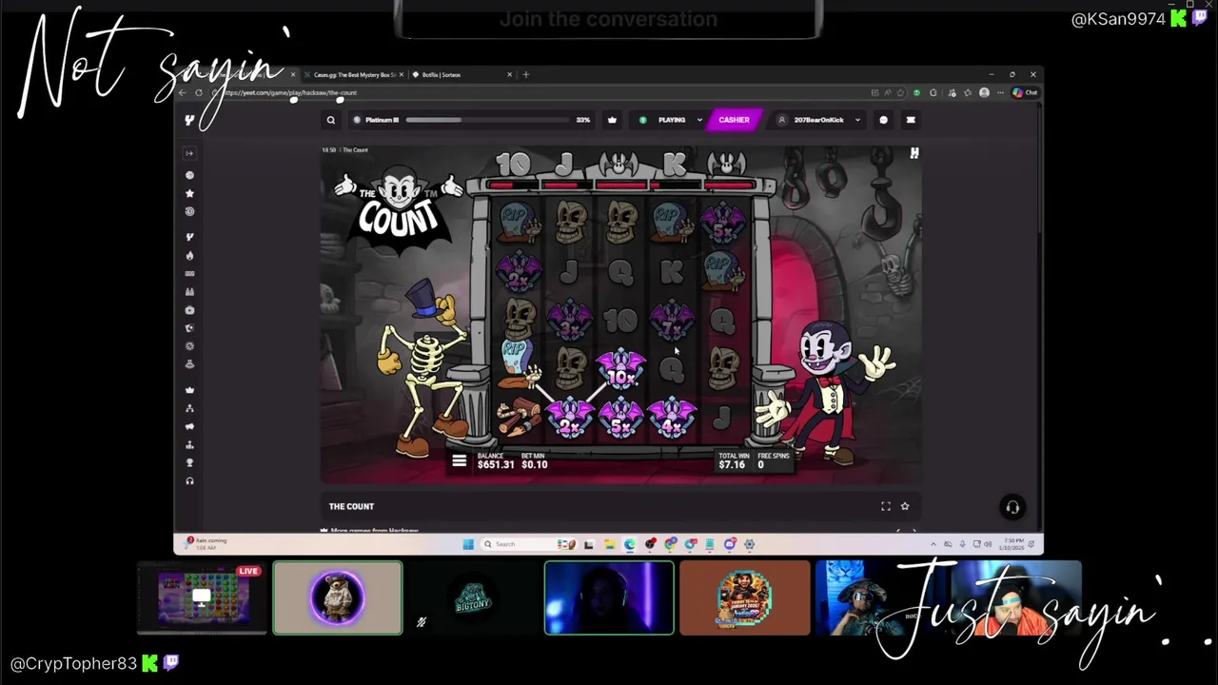Select the BIGTONY participant thumbnail
Viewport: 1218px width, 685px height.
(x=473, y=597)
